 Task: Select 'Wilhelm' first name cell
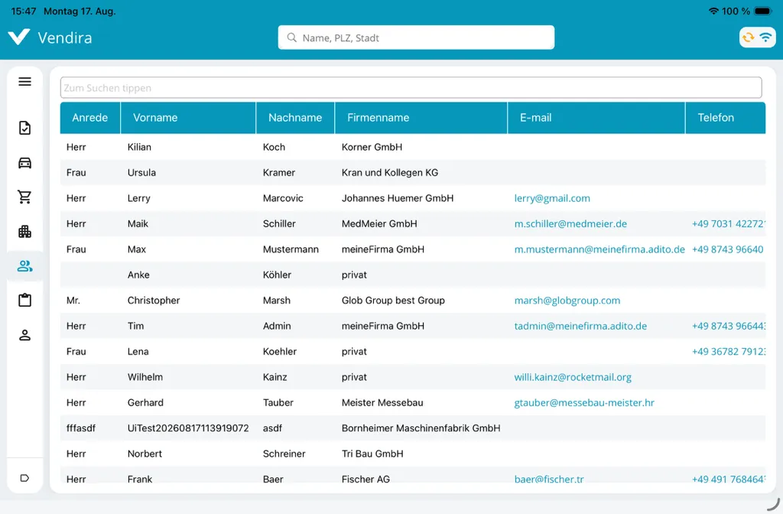coord(145,377)
